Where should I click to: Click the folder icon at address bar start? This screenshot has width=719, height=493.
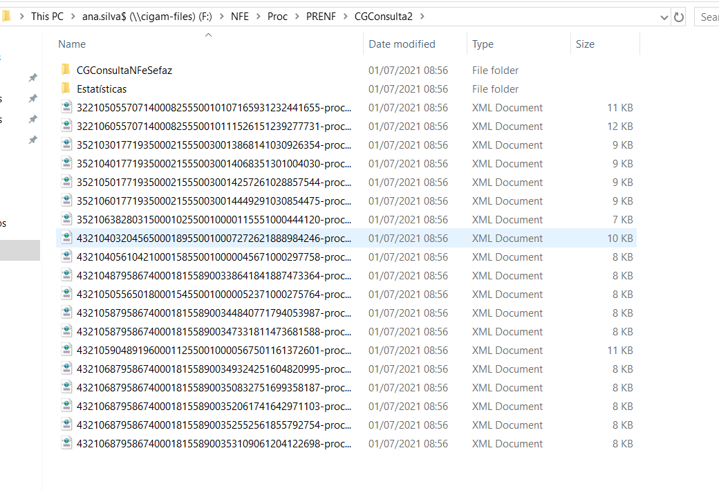pyautogui.click(x=6, y=17)
